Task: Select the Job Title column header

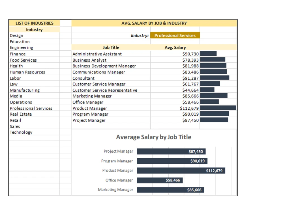Action: 111,47
